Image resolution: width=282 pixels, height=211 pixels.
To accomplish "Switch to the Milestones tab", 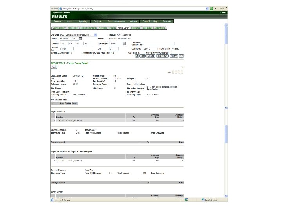I will [x=136, y=28].
